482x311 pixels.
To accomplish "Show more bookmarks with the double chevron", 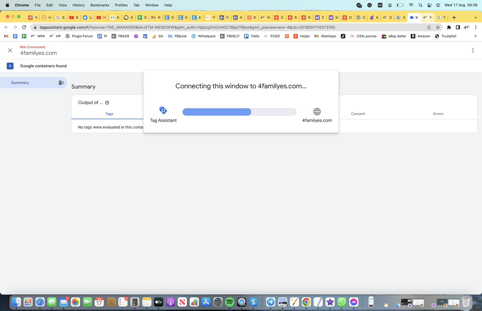I will [475, 36].
